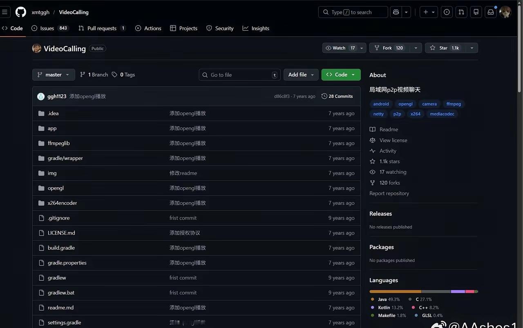Screen dimensions: 523x328
Task: Open the user profile avatar menu
Action: click(x=505, y=12)
